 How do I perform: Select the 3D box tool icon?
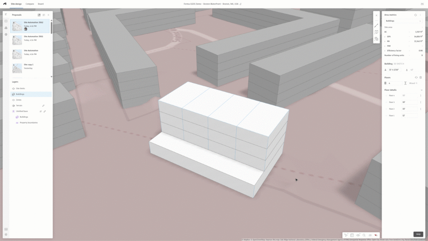(376, 32)
